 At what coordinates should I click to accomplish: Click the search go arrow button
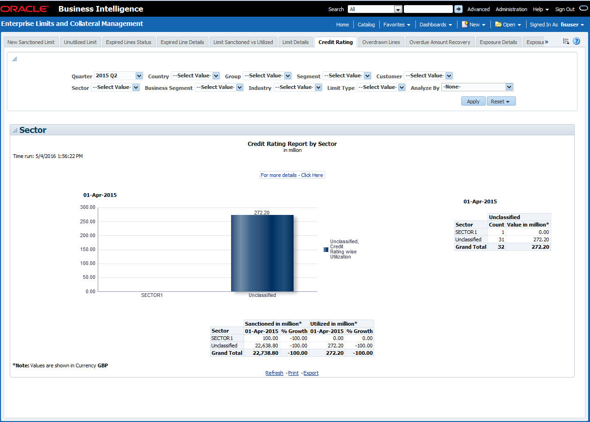click(x=458, y=9)
